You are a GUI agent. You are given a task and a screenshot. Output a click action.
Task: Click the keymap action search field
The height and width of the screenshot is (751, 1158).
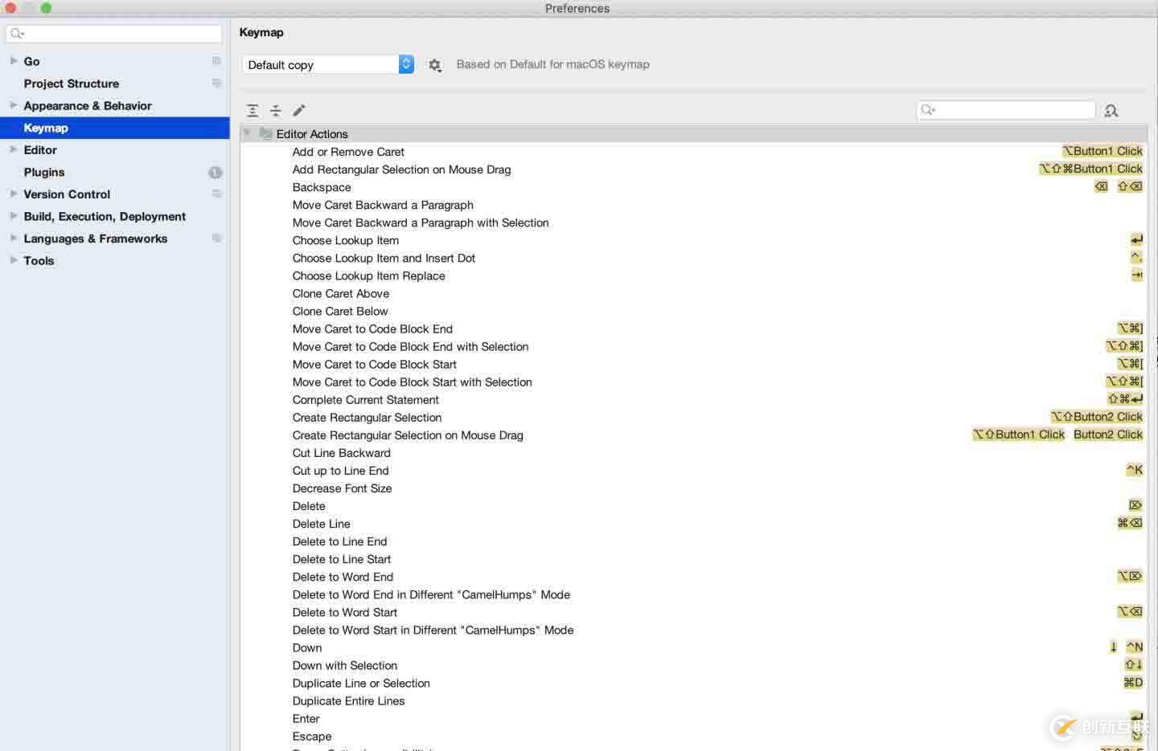coord(1006,110)
